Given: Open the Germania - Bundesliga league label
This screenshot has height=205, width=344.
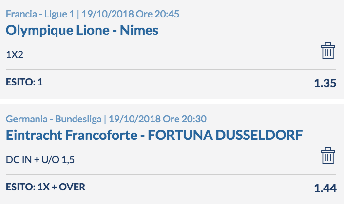Looking at the screenshot, I should coord(54,119).
